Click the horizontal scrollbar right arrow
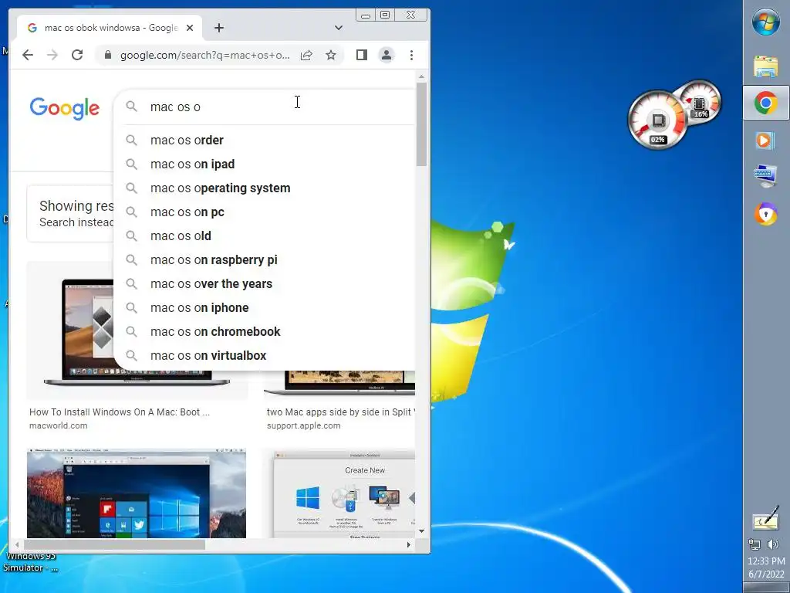The width and height of the screenshot is (790, 593). coord(409,544)
